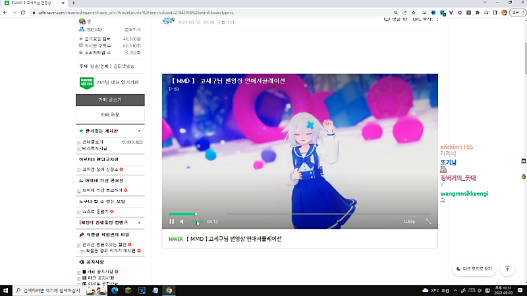Click the NAVER 대표카페 green badge
The height and width of the screenshot is (296, 527).
coord(86,83)
